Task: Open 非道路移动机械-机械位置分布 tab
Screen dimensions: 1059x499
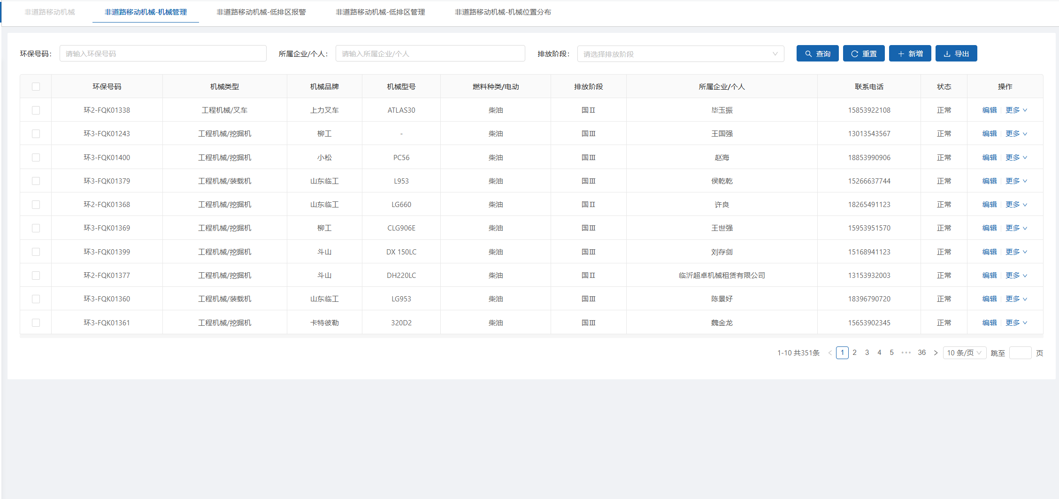Action: (x=503, y=12)
